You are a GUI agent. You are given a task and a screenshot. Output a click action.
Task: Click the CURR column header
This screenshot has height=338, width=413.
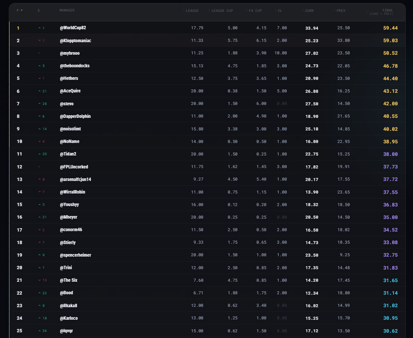(x=309, y=11)
